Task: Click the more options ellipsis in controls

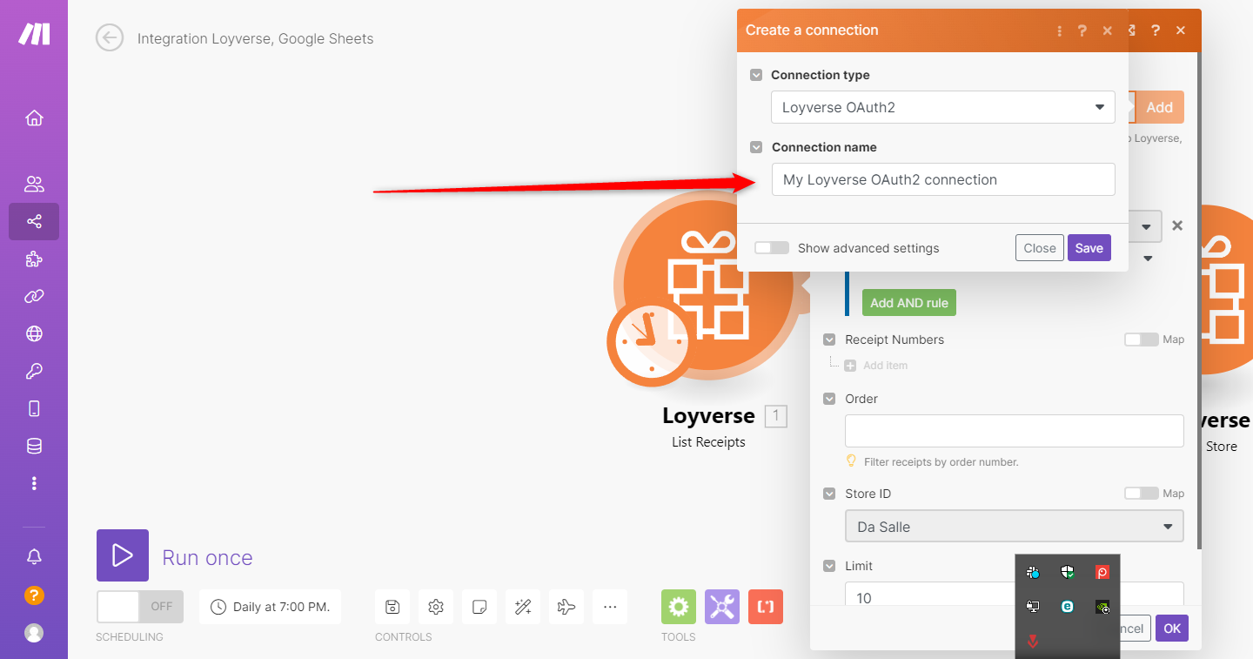Action: (x=610, y=607)
